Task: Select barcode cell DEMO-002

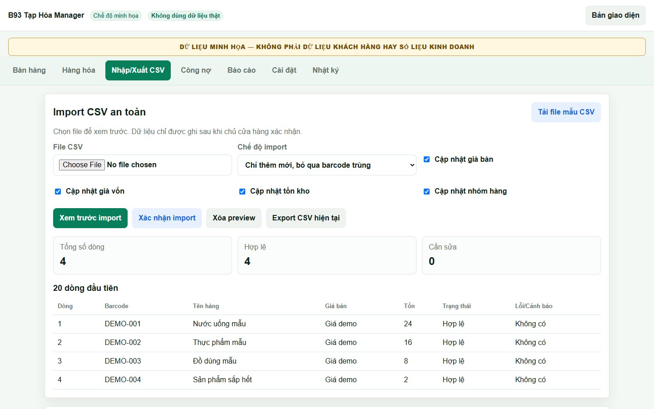Action: point(123,343)
